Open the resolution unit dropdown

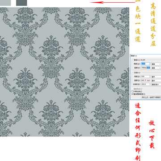pyautogui.click(x=156, y=85)
